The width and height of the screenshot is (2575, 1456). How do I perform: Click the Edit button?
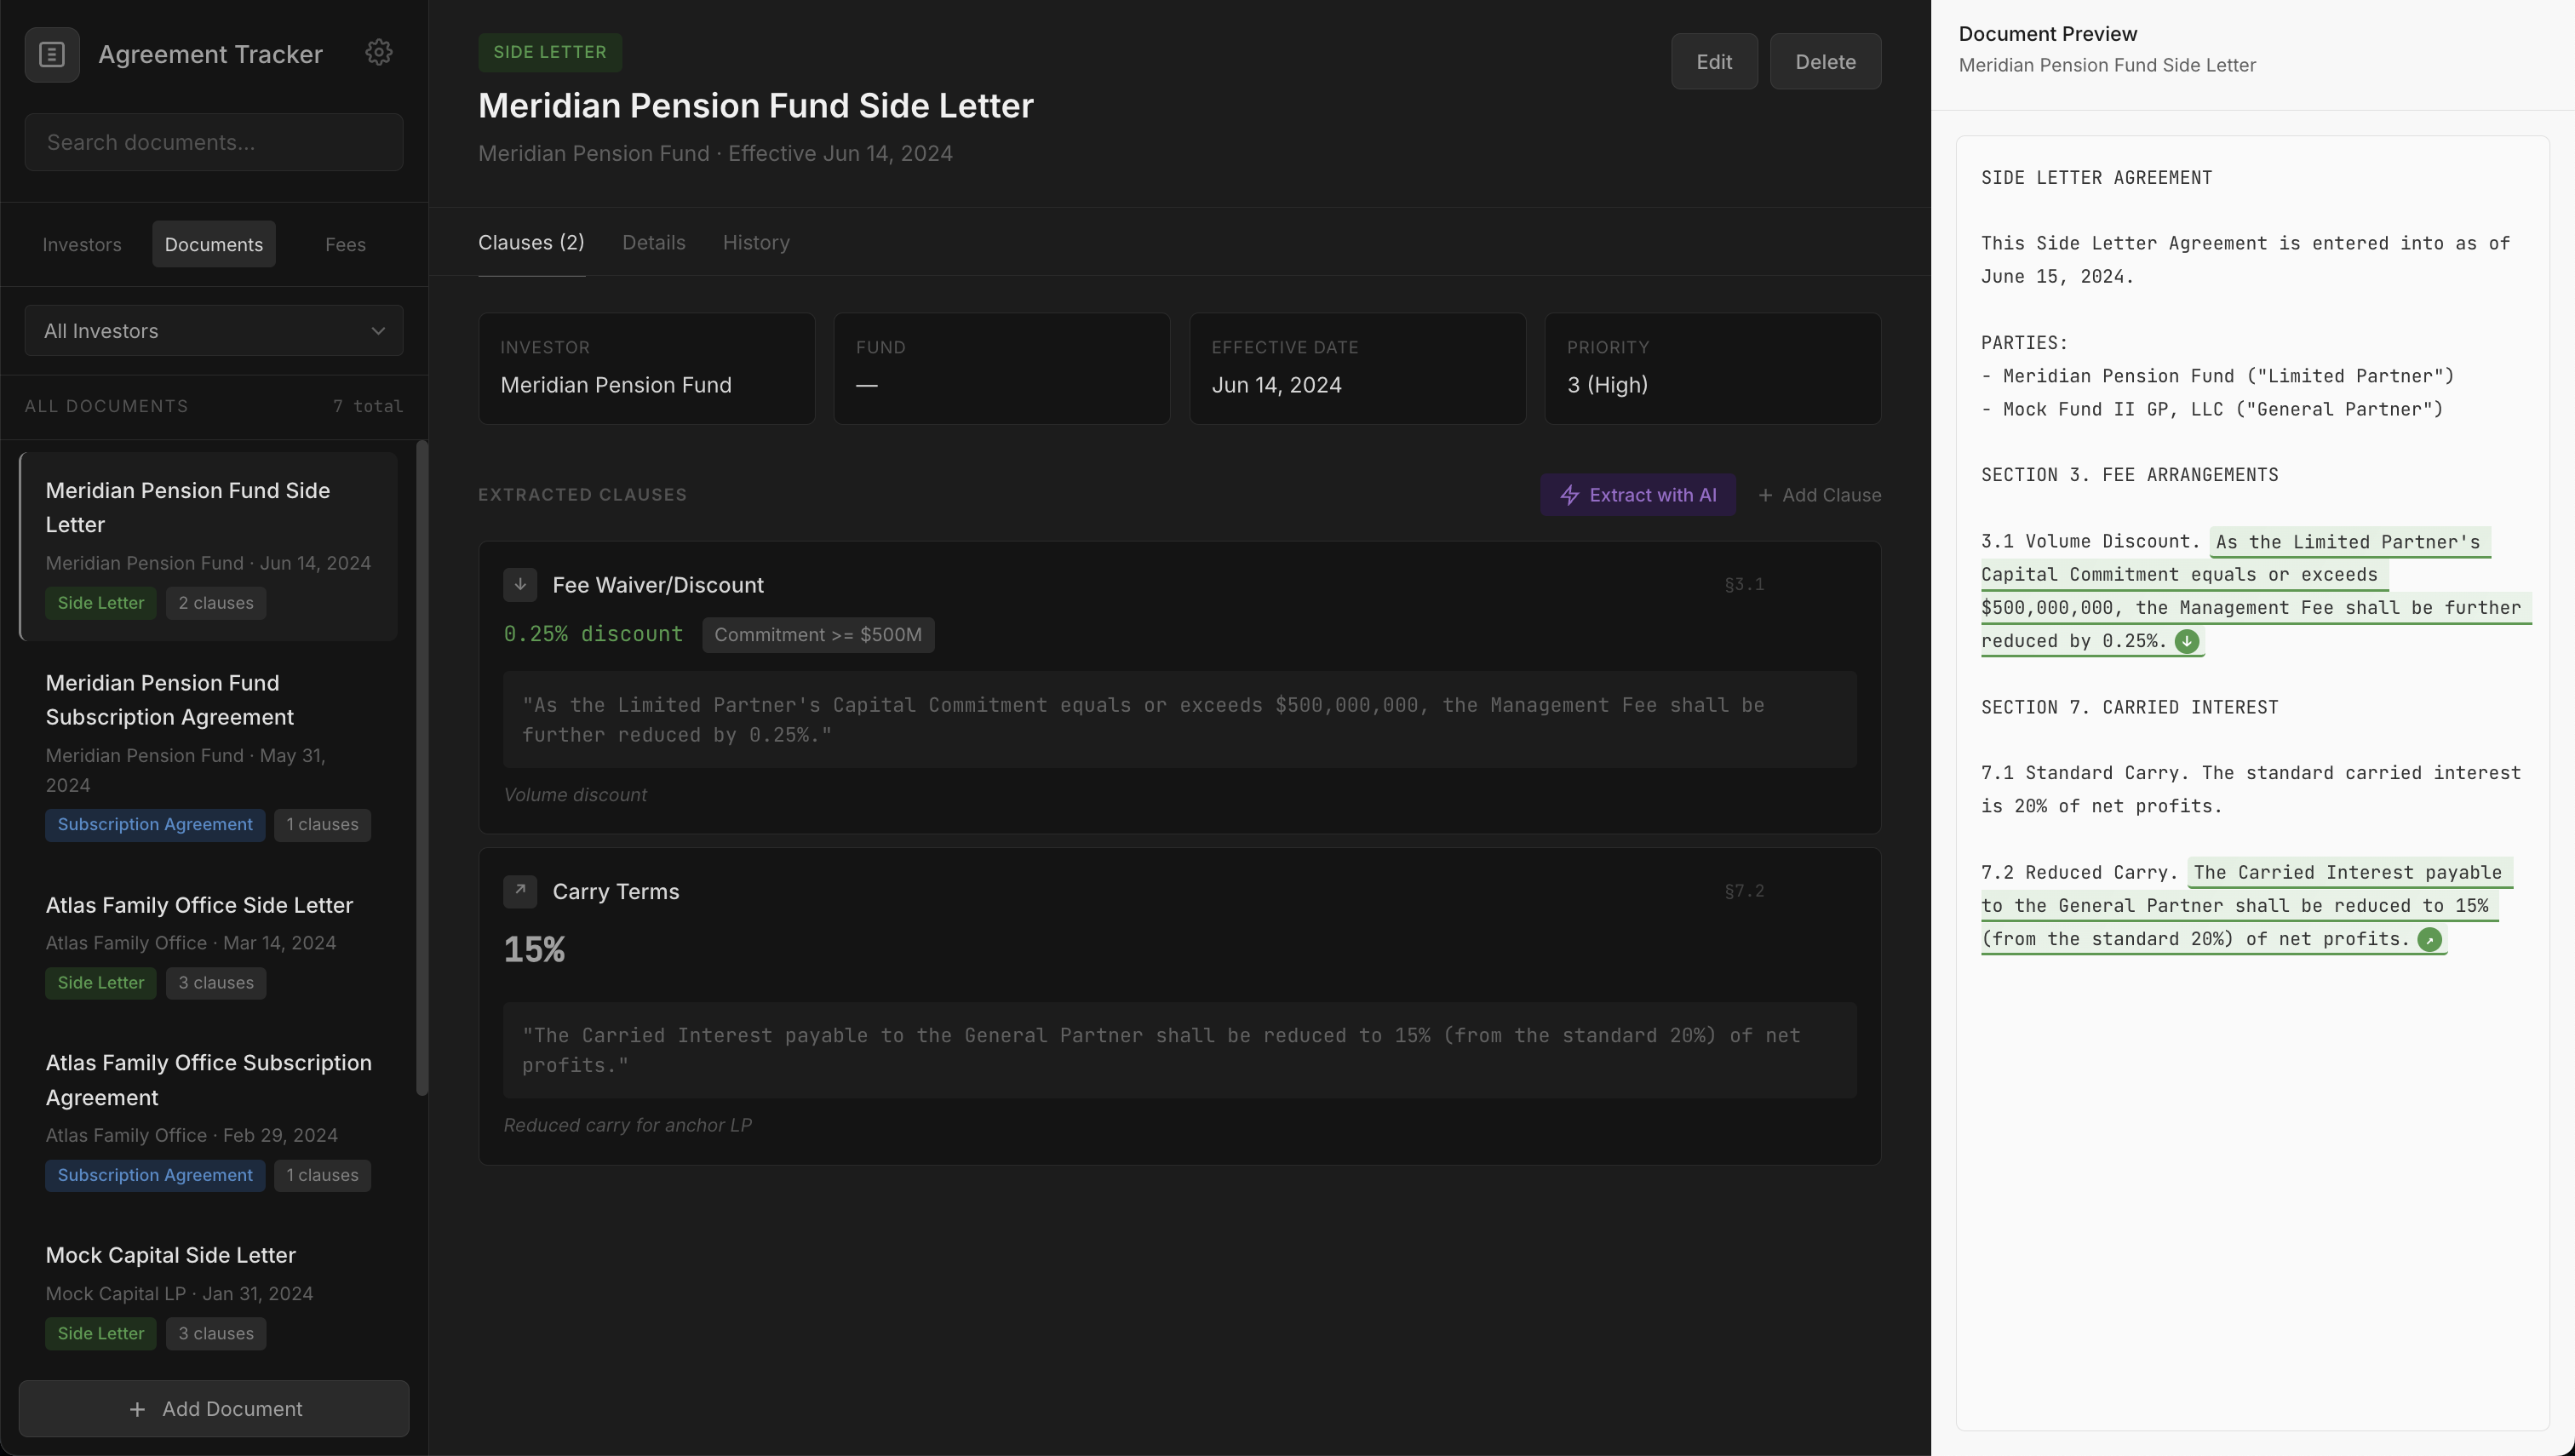1714,62
